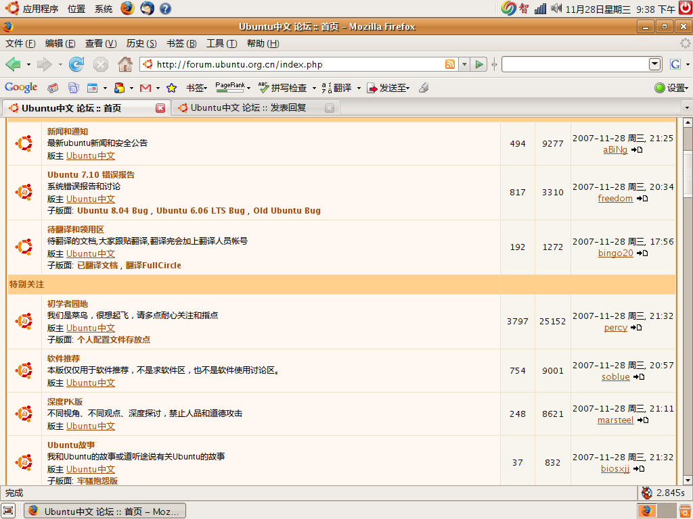Open the Back button history dropdown arrow
The image size is (693, 519).
28,65
